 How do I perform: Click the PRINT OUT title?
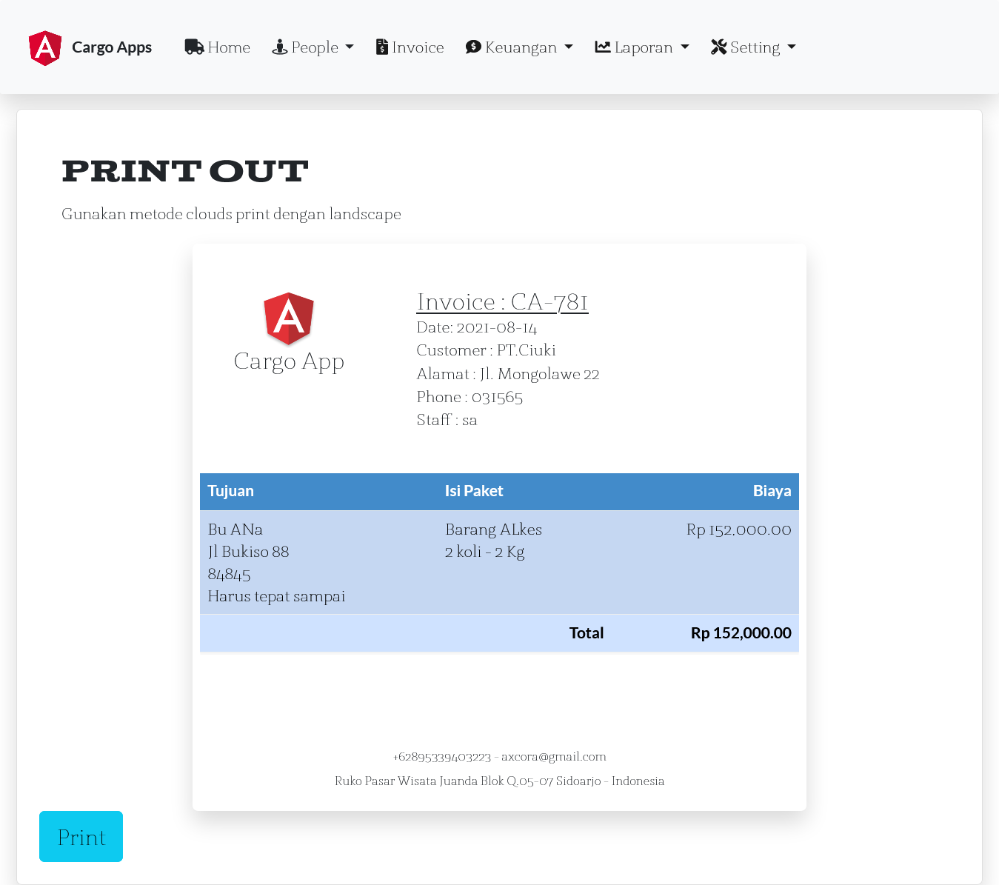coord(185,171)
